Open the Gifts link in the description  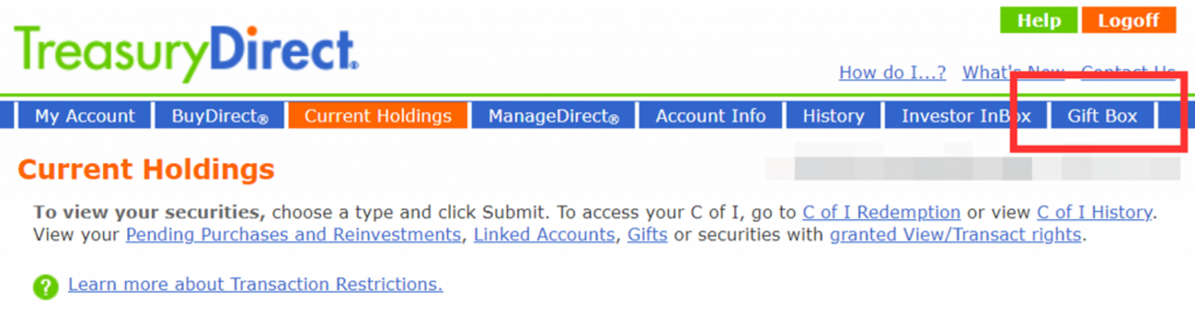pos(647,235)
